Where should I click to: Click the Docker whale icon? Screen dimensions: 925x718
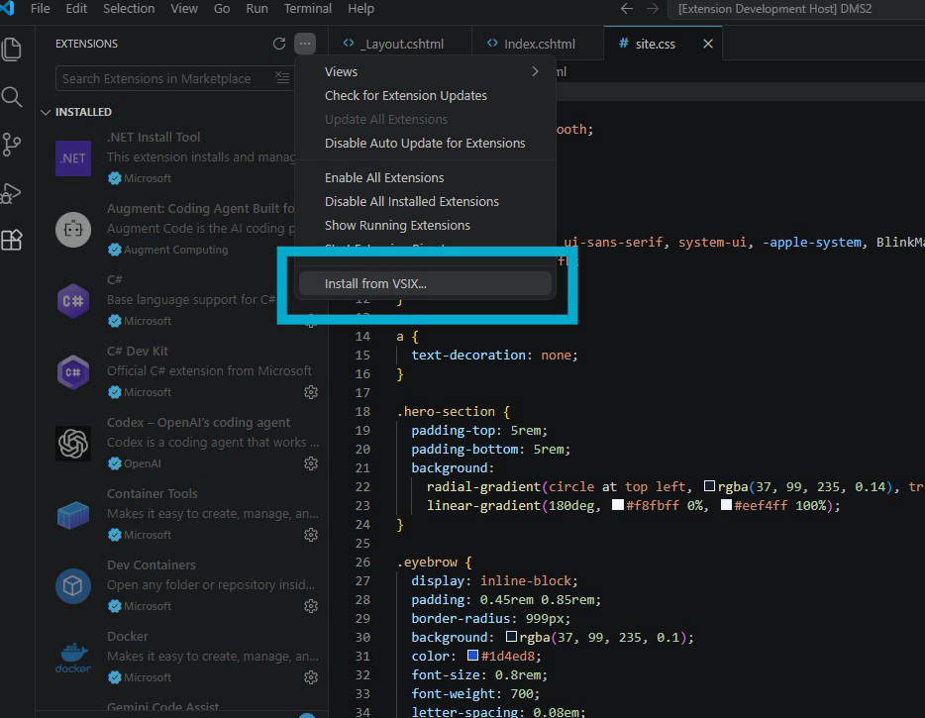point(73,658)
